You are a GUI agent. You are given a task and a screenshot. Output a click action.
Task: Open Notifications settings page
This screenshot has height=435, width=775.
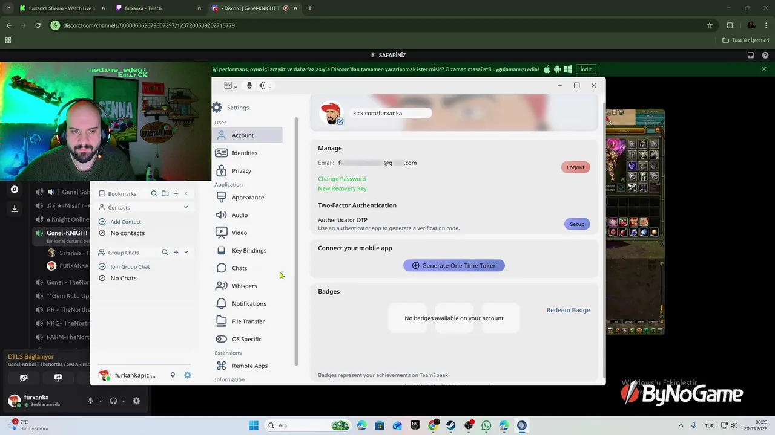[x=248, y=303]
